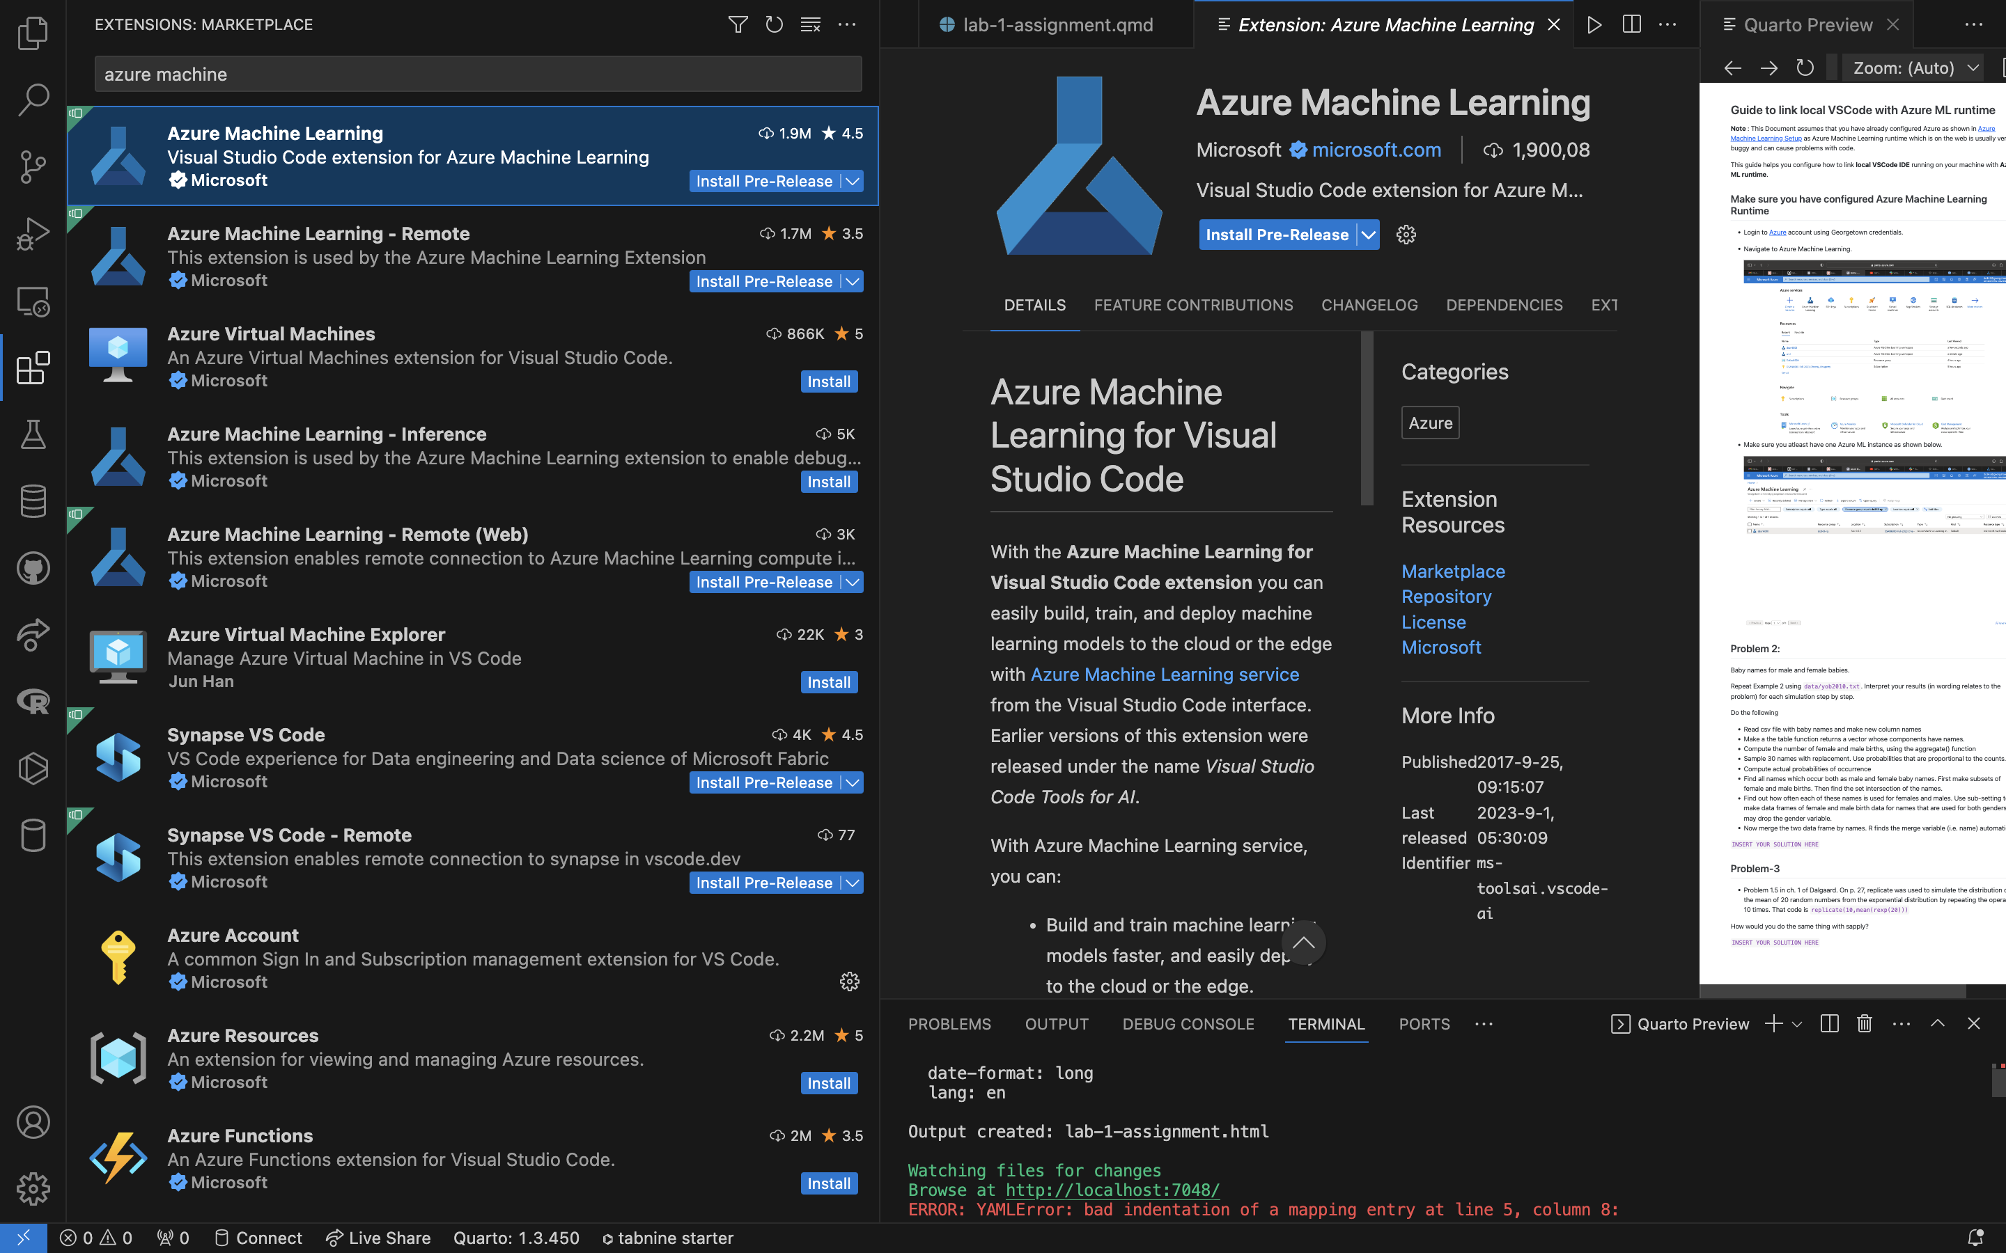Install Azure Virtual Machine Explorer
Image resolution: width=2006 pixels, height=1253 pixels.
point(829,682)
